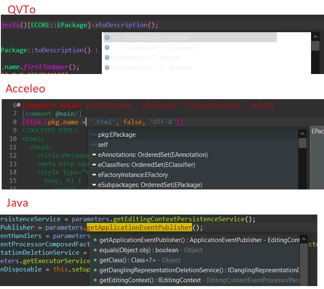Click the gear icon beside '=(c : Collection(T))'
The height and width of the screenshot is (289, 324).
[107, 38]
